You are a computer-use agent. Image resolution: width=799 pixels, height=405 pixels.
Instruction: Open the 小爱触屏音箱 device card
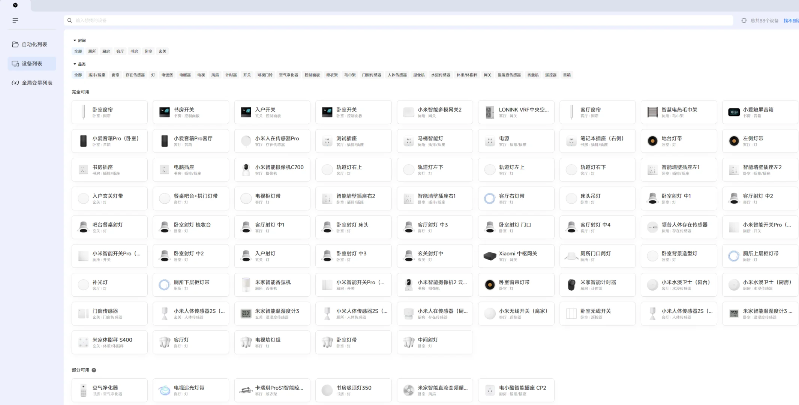click(x=760, y=112)
